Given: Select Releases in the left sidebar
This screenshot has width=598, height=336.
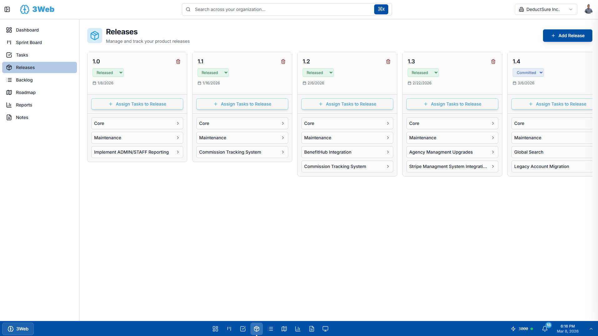Looking at the screenshot, I should (x=39, y=67).
